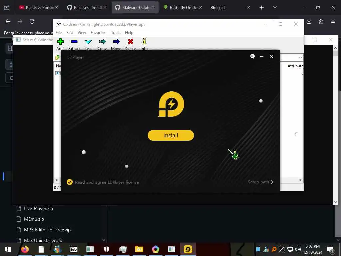Open the browser Downloads panel

coord(309,21)
